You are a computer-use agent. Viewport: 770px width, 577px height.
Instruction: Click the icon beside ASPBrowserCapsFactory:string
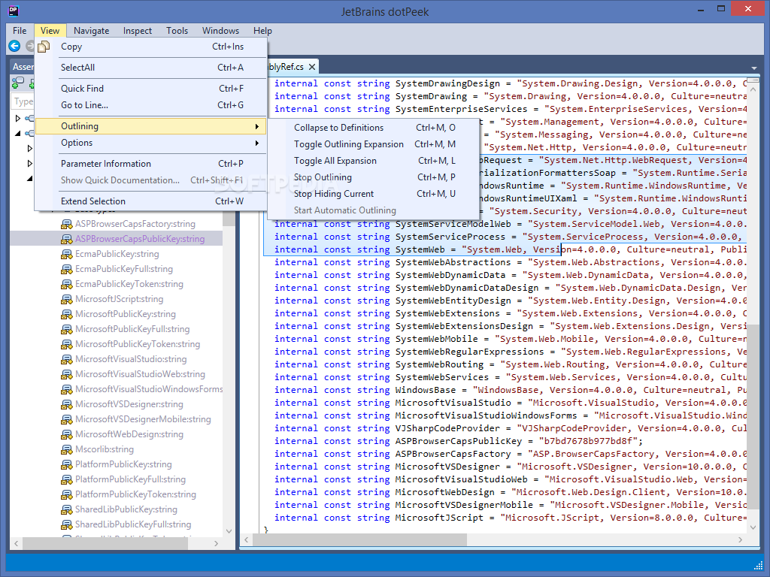66,224
